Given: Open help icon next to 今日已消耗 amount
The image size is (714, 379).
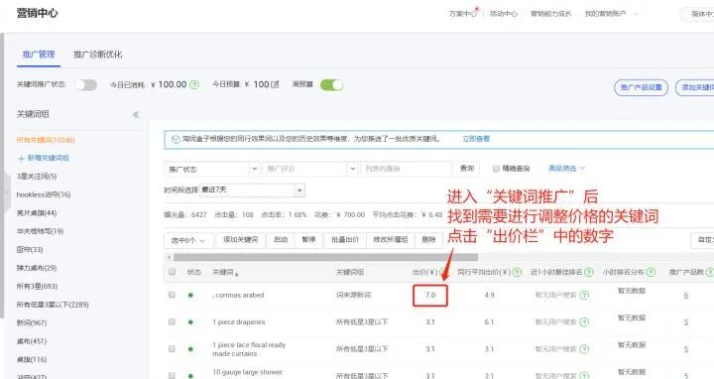Looking at the screenshot, I should 194,84.
